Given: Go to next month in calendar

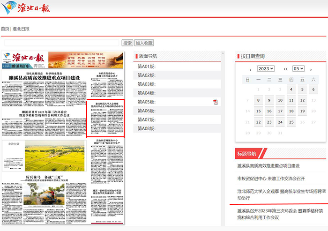Looking at the screenshot, I should coord(311,69).
